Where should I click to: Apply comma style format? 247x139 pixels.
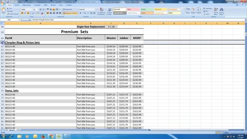pyautogui.click(x=88, y=13)
